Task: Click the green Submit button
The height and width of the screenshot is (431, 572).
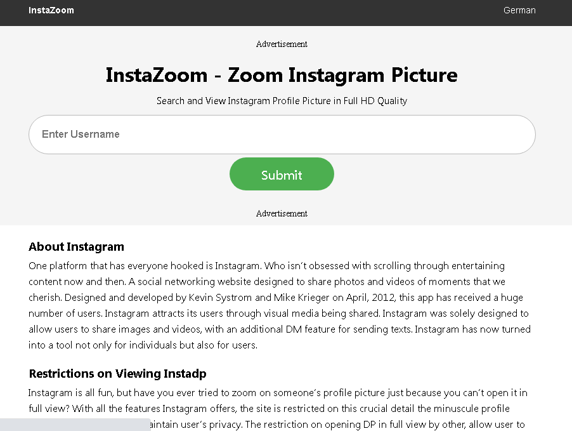Action: point(282,174)
